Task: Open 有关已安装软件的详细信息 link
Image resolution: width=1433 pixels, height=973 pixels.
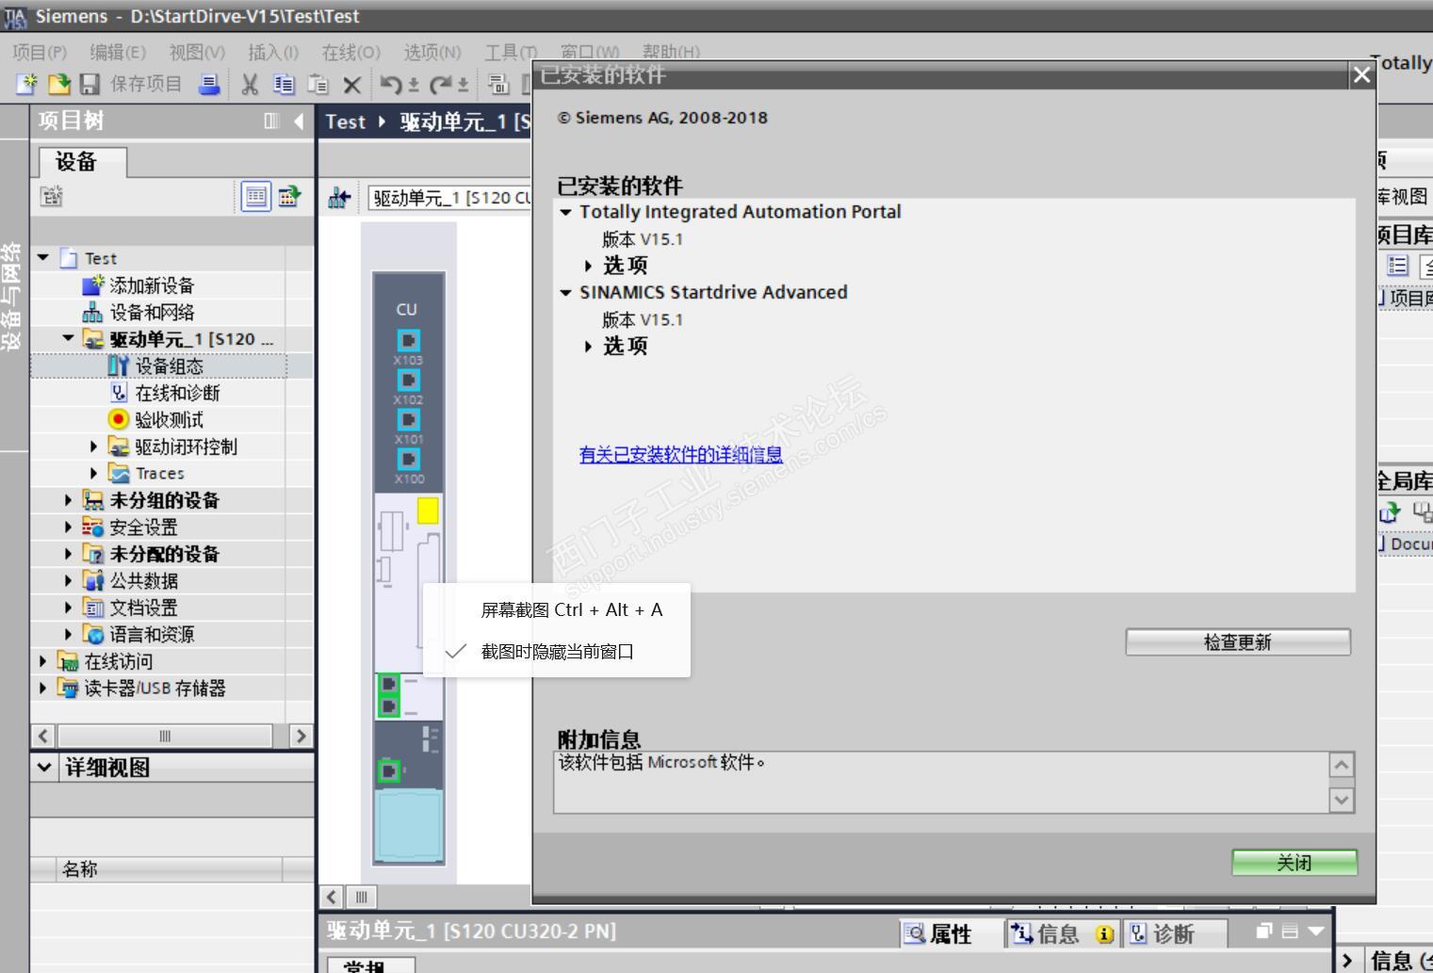Action: (681, 455)
